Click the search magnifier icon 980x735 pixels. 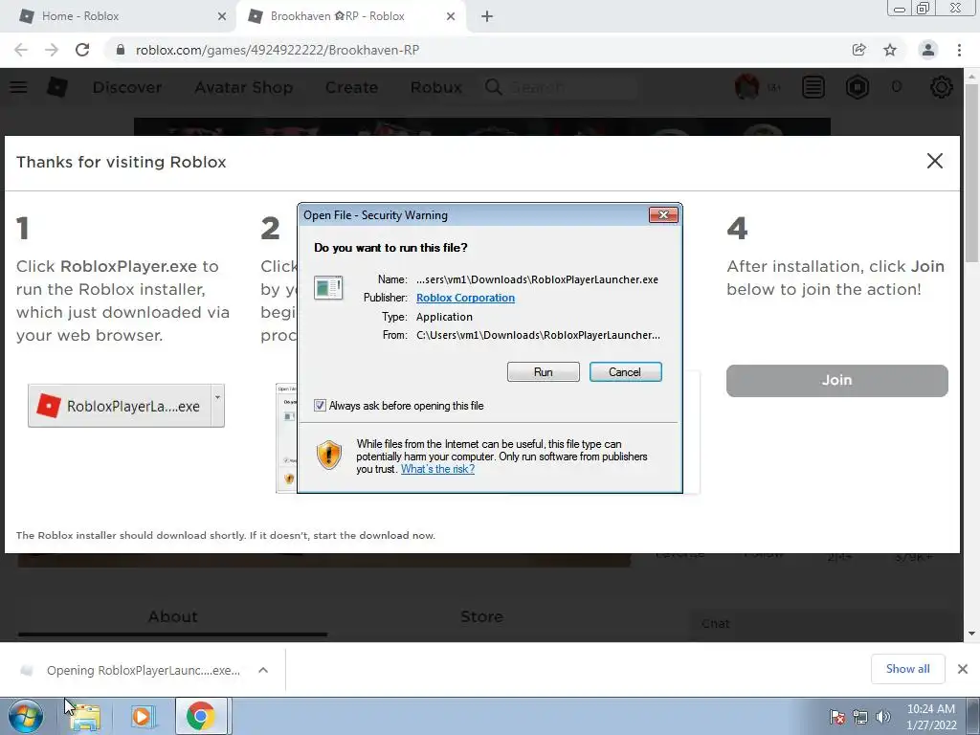pyautogui.click(x=493, y=87)
